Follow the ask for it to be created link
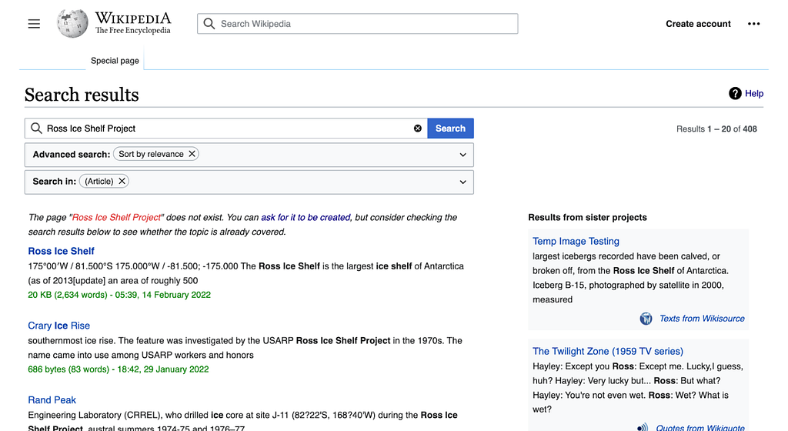Image resolution: width=788 pixels, height=431 pixels. tap(306, 218)
